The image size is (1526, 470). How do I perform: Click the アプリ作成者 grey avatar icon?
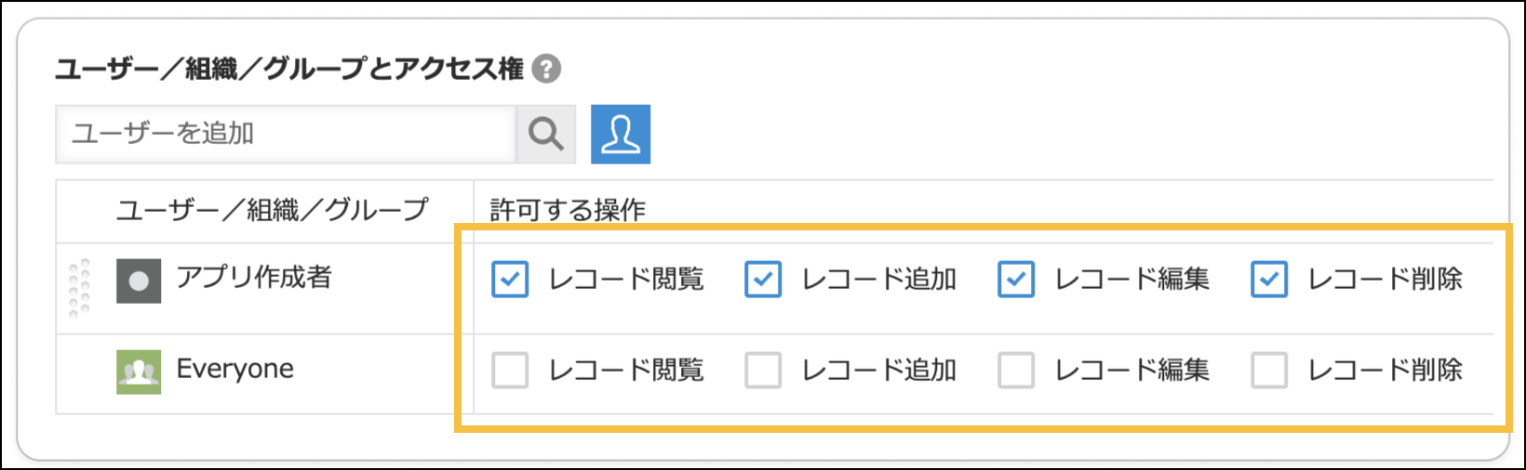point(139,281)
